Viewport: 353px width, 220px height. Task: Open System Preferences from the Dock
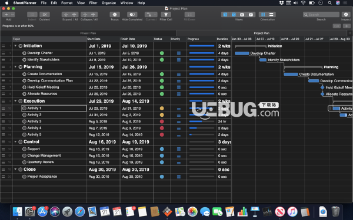30,212
